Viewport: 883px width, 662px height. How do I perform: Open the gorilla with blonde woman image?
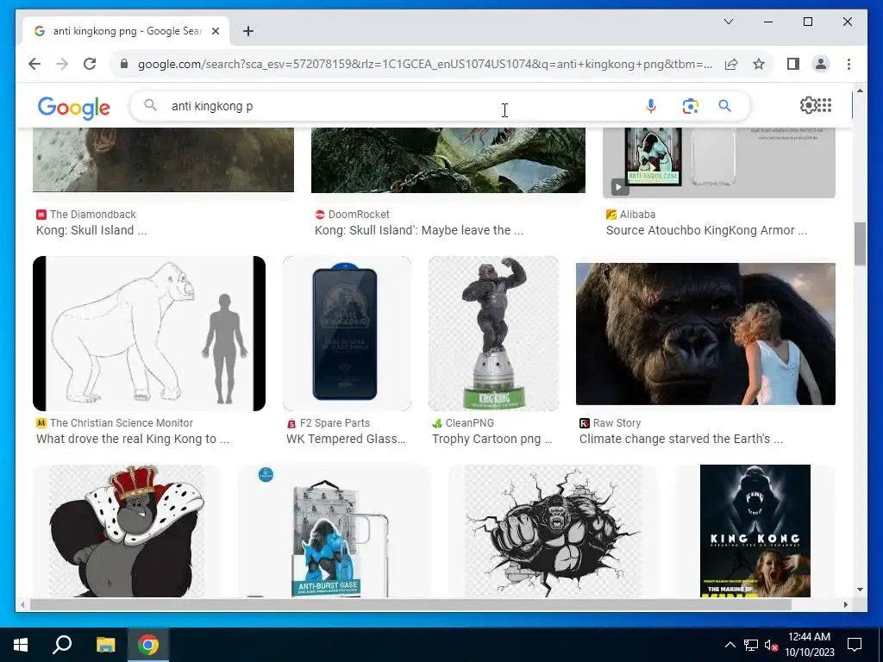coord(705,334)
